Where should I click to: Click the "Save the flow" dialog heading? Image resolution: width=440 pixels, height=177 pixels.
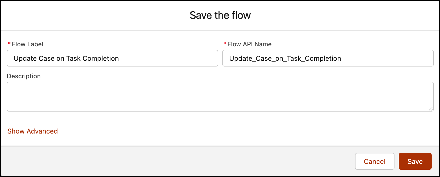220,15
